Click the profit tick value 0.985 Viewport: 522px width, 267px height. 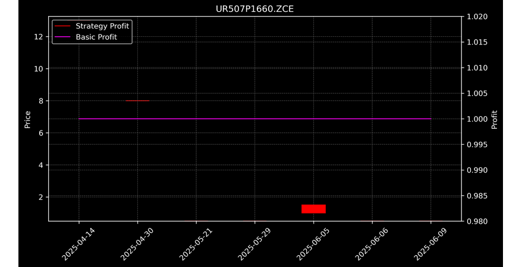click(476, 196)
